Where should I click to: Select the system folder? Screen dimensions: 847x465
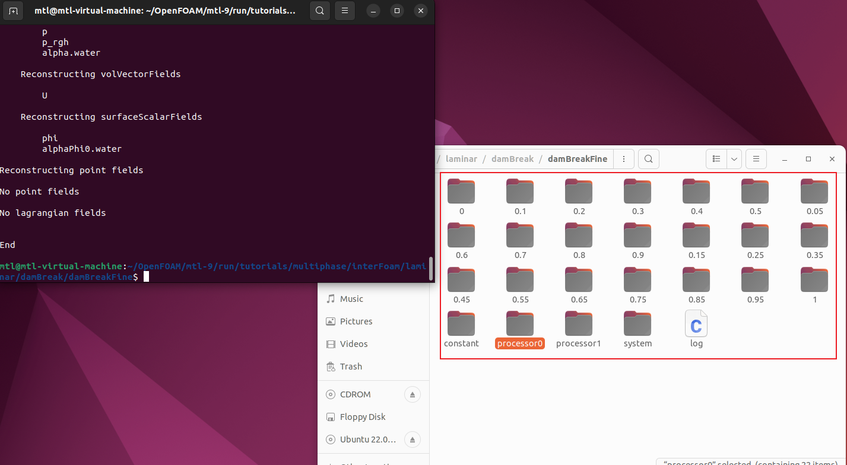(x=637, y=330)
